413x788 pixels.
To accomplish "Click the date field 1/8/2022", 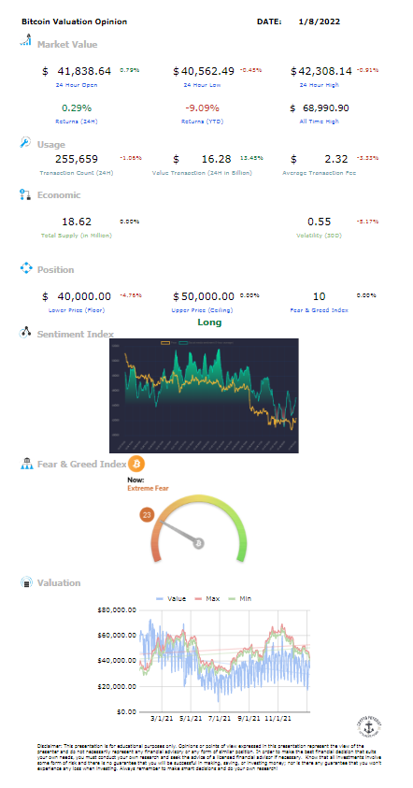I will pos(319,21).
